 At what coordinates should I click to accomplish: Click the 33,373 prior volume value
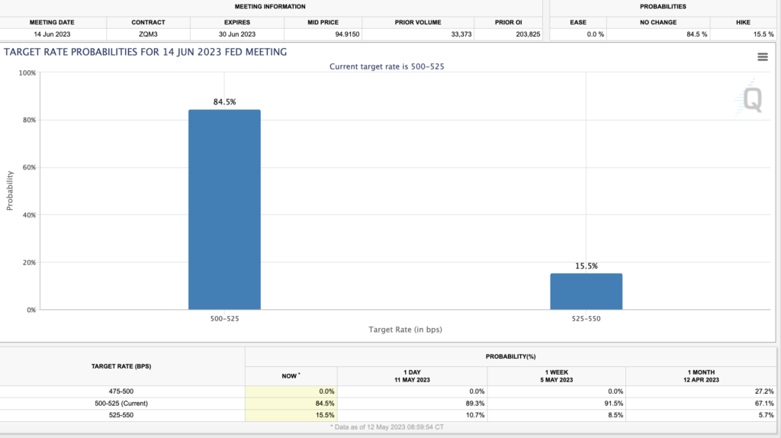pos(461,34)
